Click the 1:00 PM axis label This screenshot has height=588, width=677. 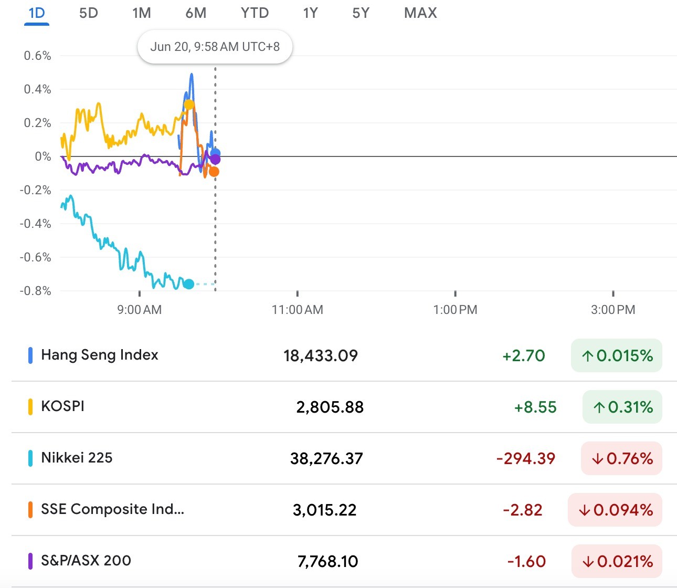(455, 310)
